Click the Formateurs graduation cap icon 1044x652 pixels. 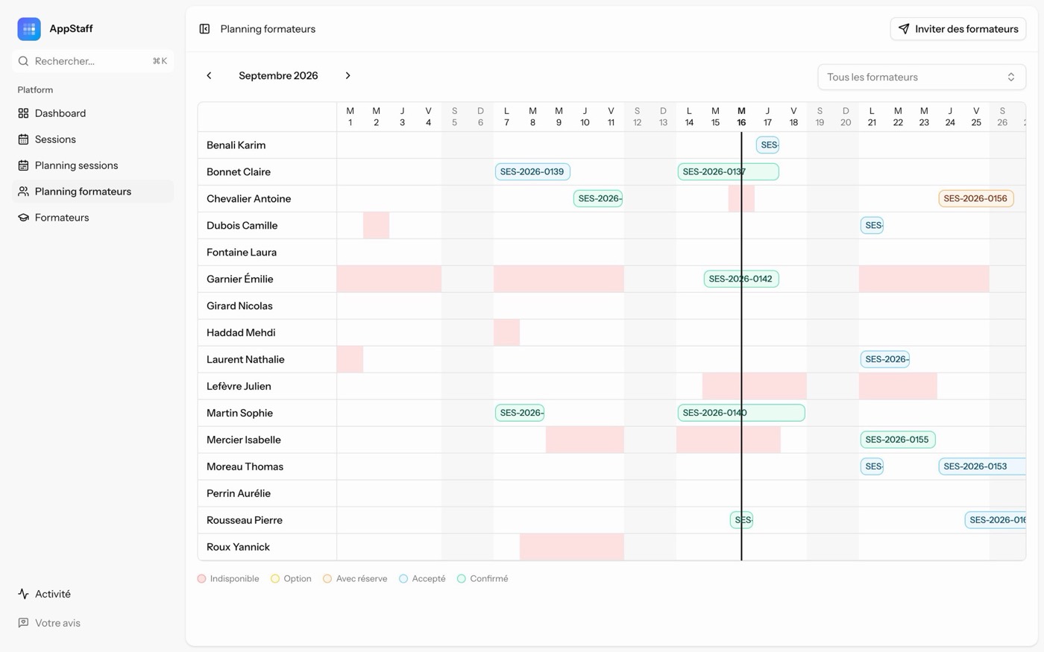coord(23,218)
